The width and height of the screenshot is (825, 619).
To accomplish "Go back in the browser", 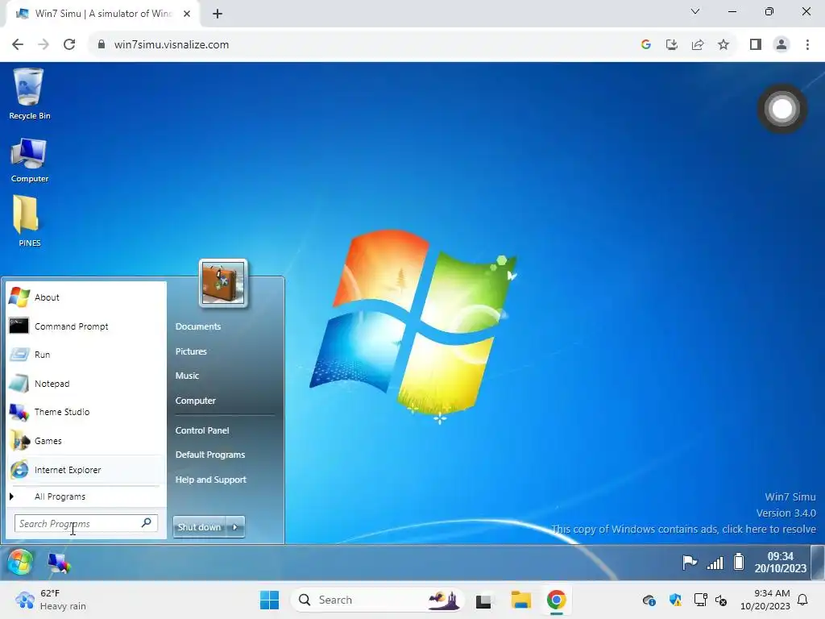I will 18,45.
